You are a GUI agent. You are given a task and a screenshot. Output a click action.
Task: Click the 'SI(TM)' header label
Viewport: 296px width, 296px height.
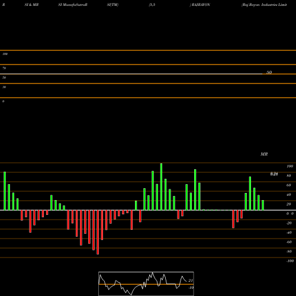click(112, 5)
